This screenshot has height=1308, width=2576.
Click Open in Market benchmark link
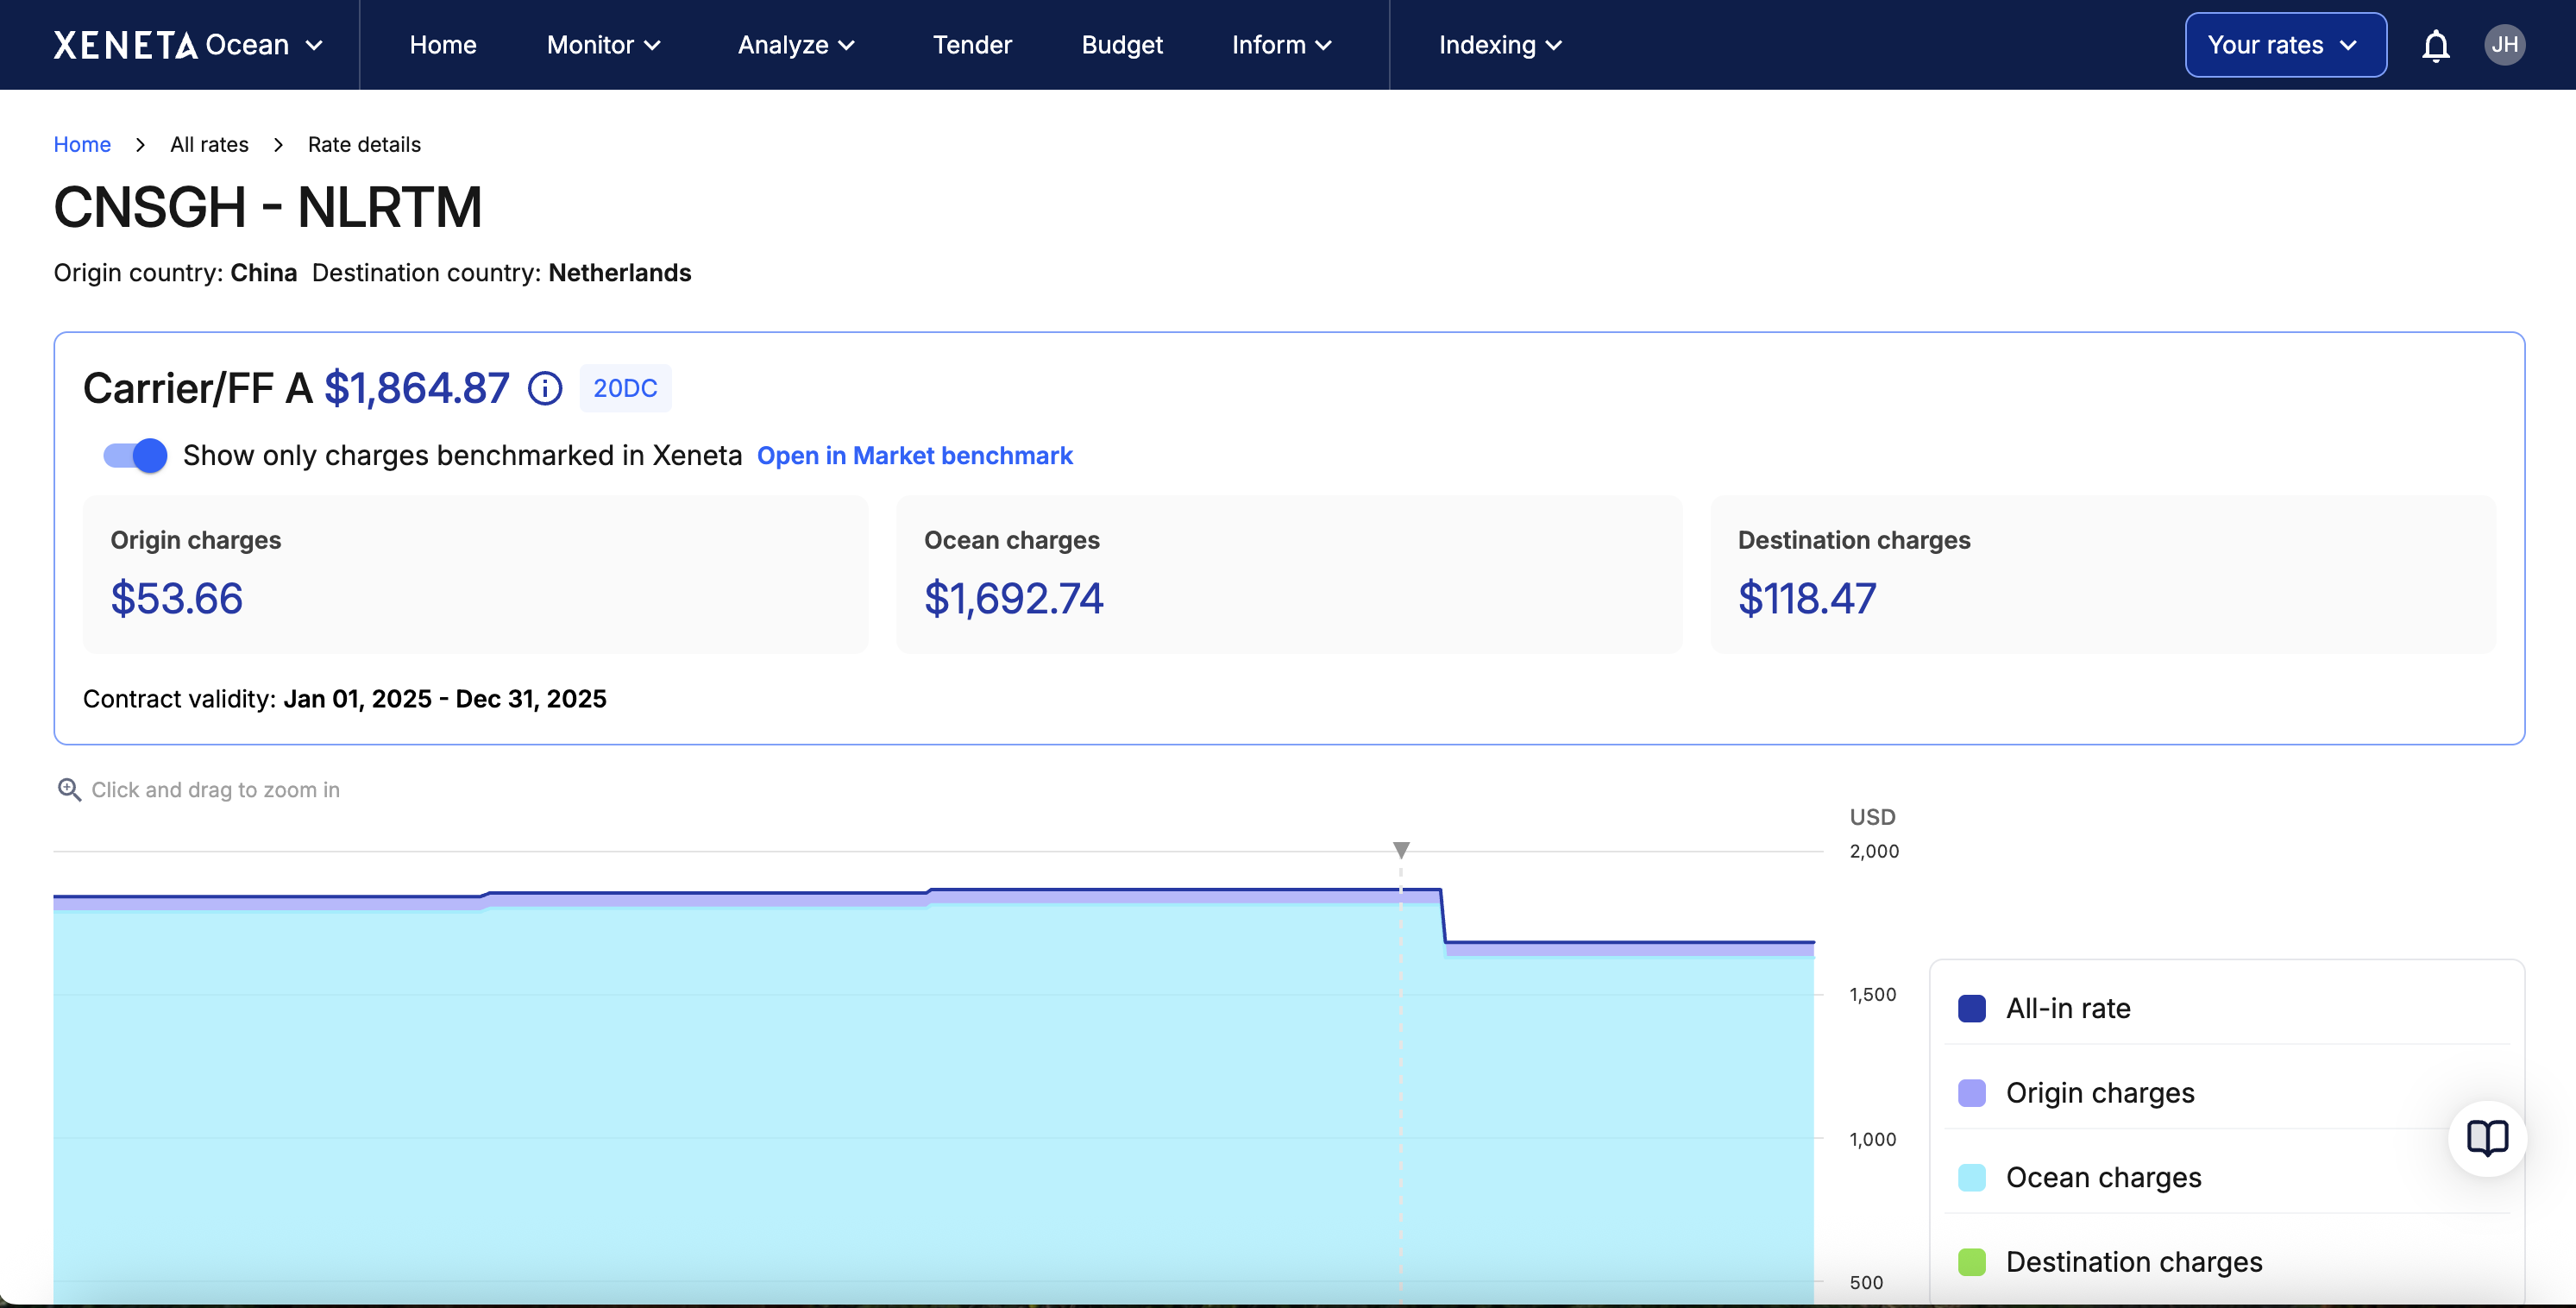pyautogui.click(x=914, y=456)
